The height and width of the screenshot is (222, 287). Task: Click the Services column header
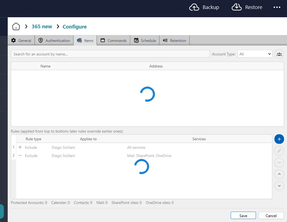pos(199,139)
